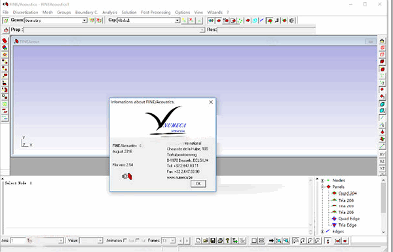The image size is (393, 252).
Task: Click the Open file icon in bottom toolbar
Action: [x=206, y=240]
